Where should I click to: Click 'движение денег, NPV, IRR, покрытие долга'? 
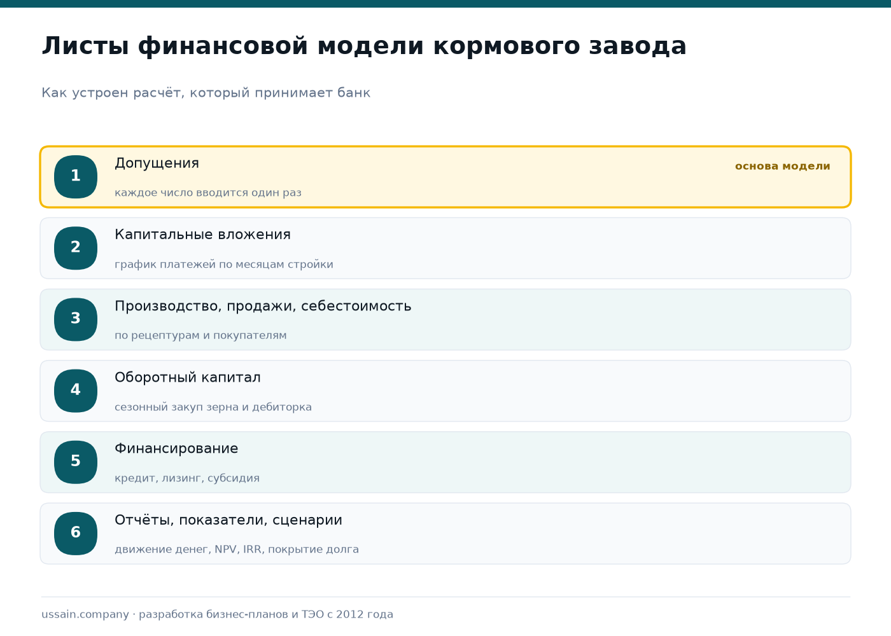(x=237, y=550)
